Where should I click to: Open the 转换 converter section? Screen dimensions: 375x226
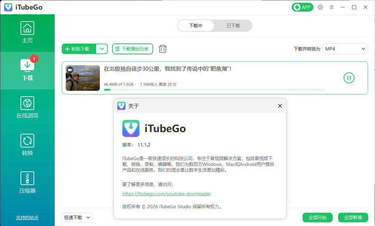coord(27,145)
